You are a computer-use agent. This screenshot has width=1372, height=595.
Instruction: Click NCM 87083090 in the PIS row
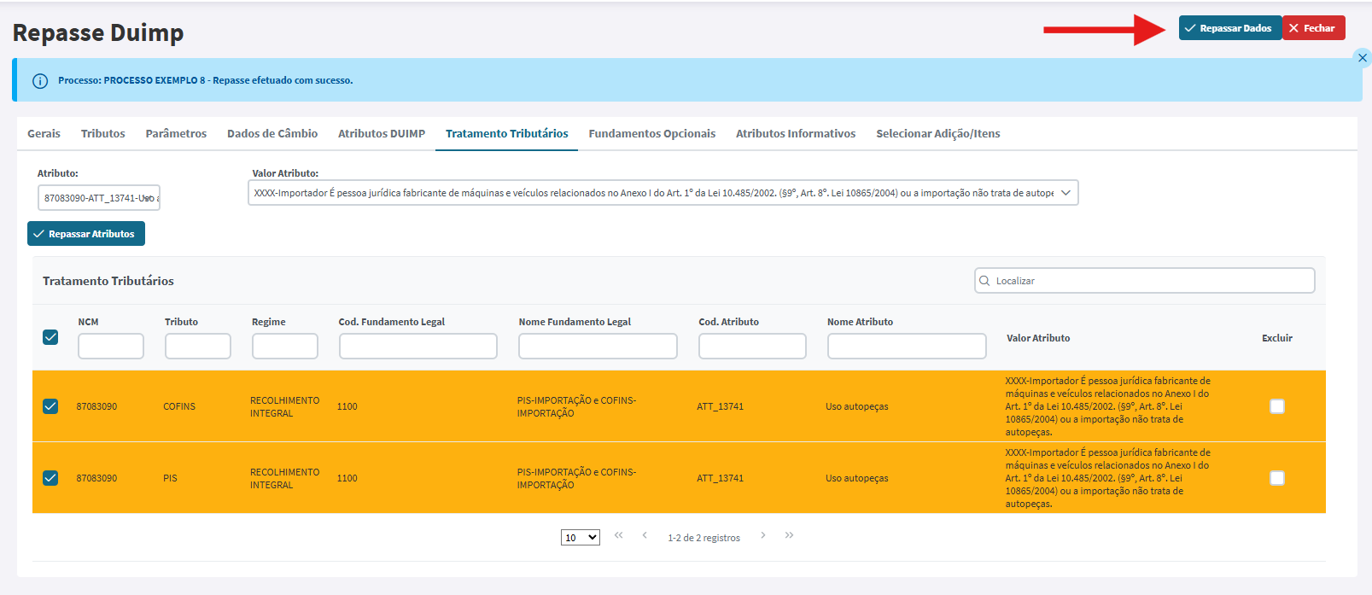coord(96,478)
